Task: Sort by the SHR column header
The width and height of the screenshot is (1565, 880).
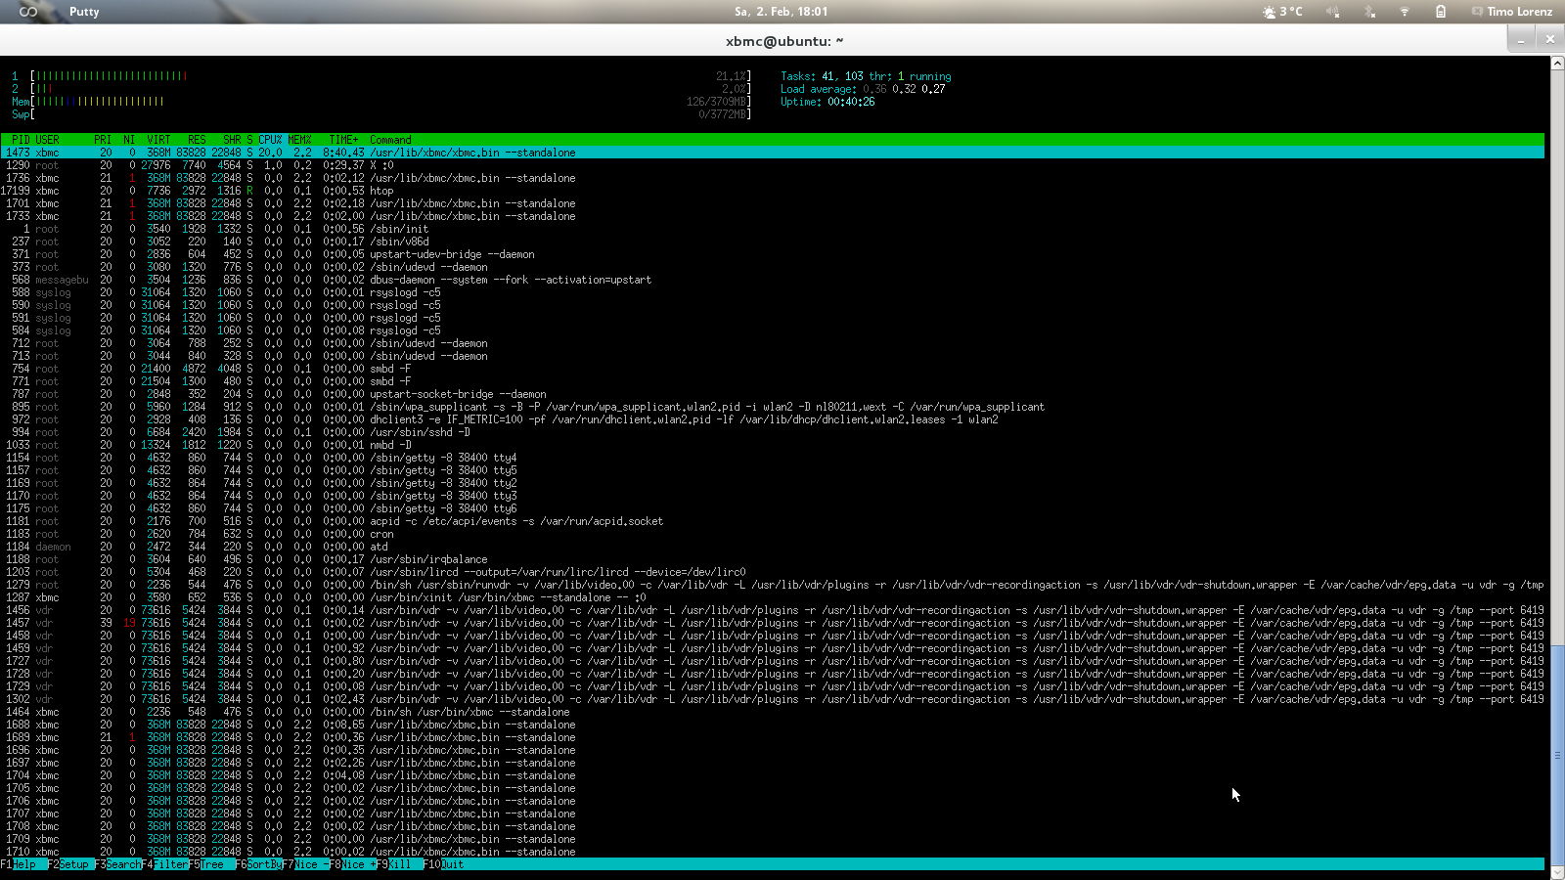Action: [232, 140]
